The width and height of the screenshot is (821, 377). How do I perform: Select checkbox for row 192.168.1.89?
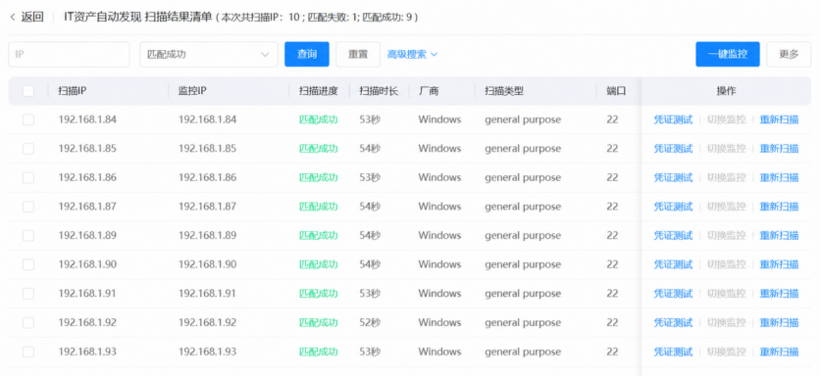click(x=28, y=236)
